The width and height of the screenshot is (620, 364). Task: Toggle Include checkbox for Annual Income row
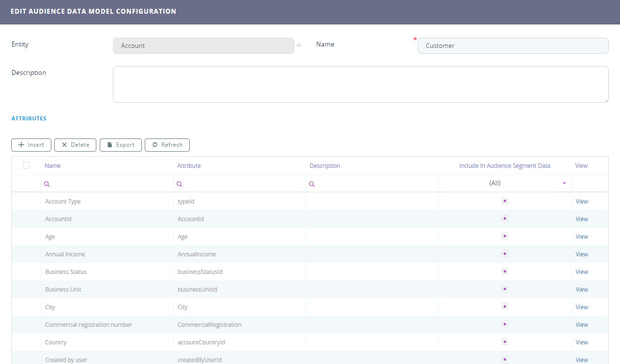coord(505,254)
